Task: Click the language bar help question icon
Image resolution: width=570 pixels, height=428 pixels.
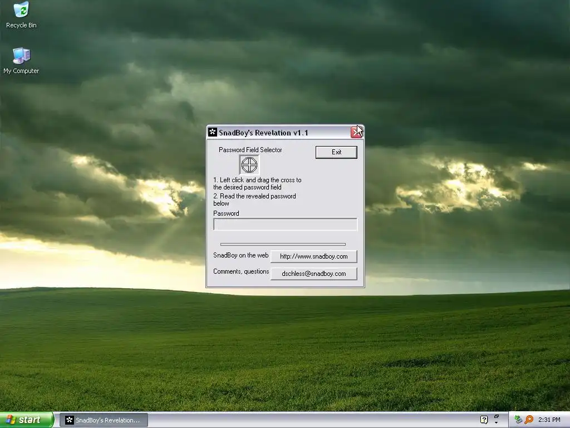Action: pos(484,420)
